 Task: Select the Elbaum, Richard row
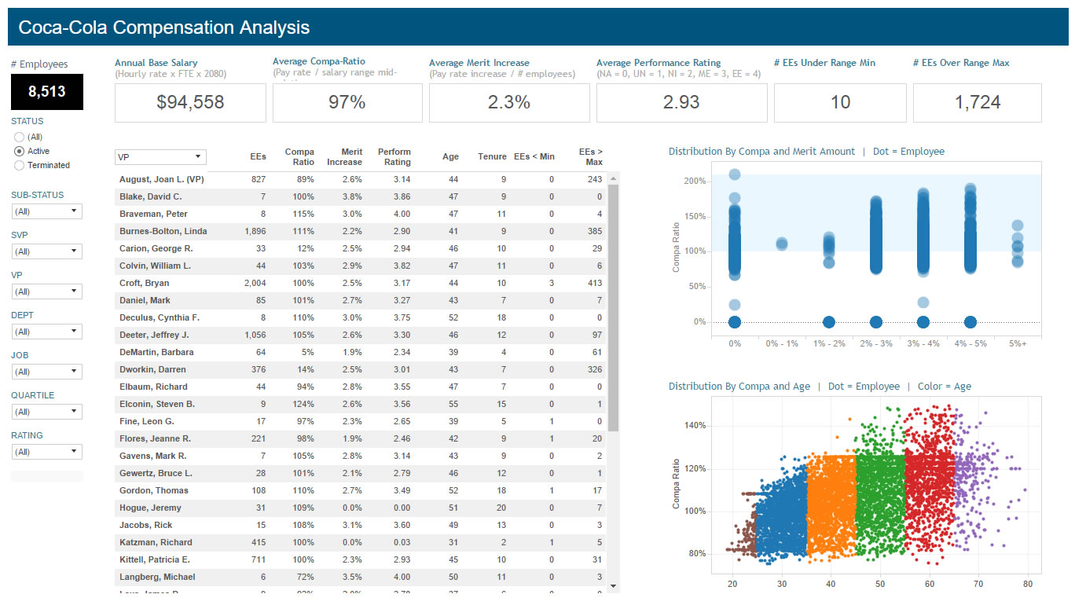361,387
